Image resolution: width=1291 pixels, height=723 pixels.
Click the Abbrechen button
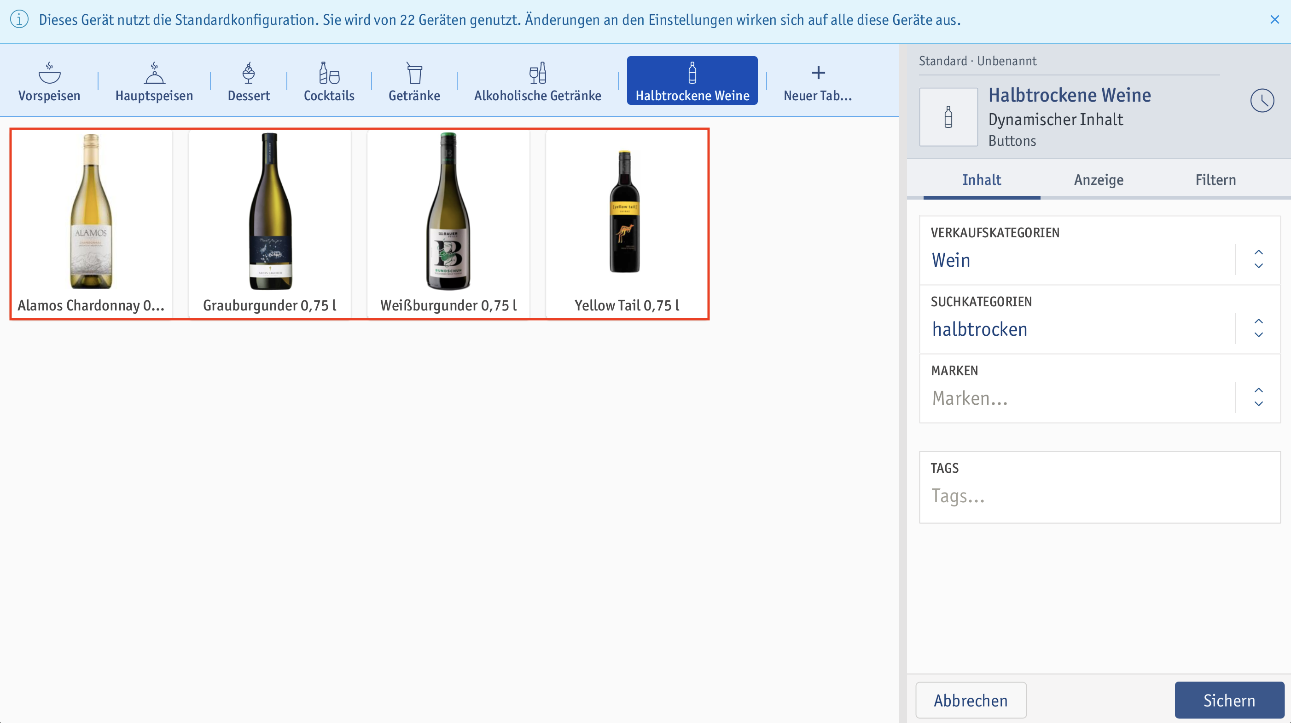point(971,700)
